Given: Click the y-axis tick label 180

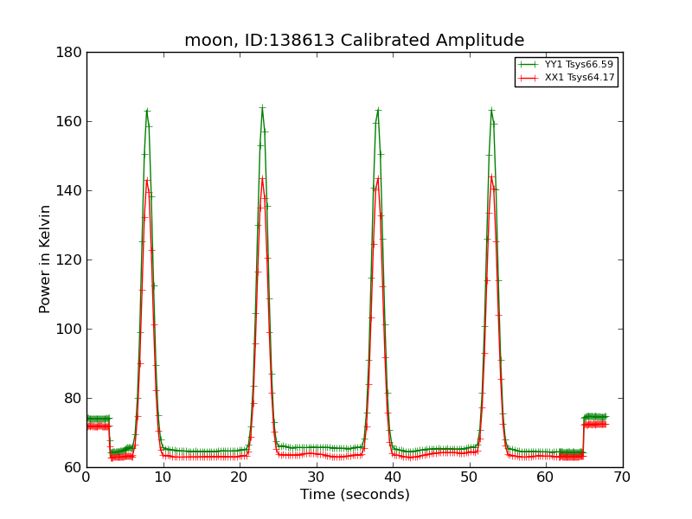Looking at the screenshot, I should (69, 53).
